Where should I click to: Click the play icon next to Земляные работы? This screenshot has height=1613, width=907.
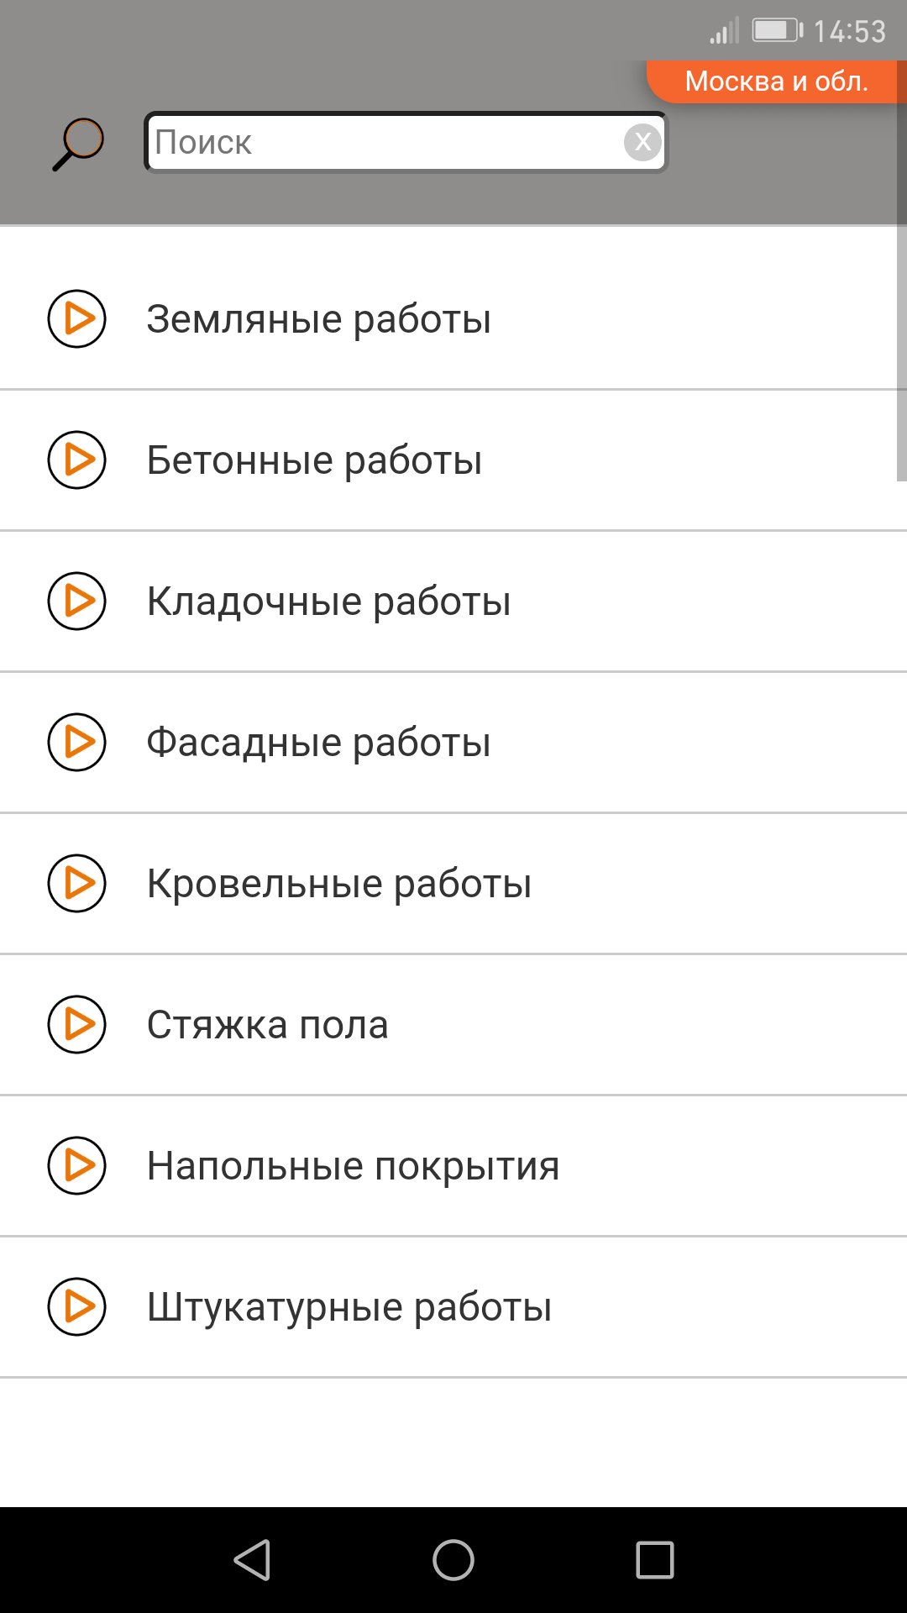pos(76,318)
